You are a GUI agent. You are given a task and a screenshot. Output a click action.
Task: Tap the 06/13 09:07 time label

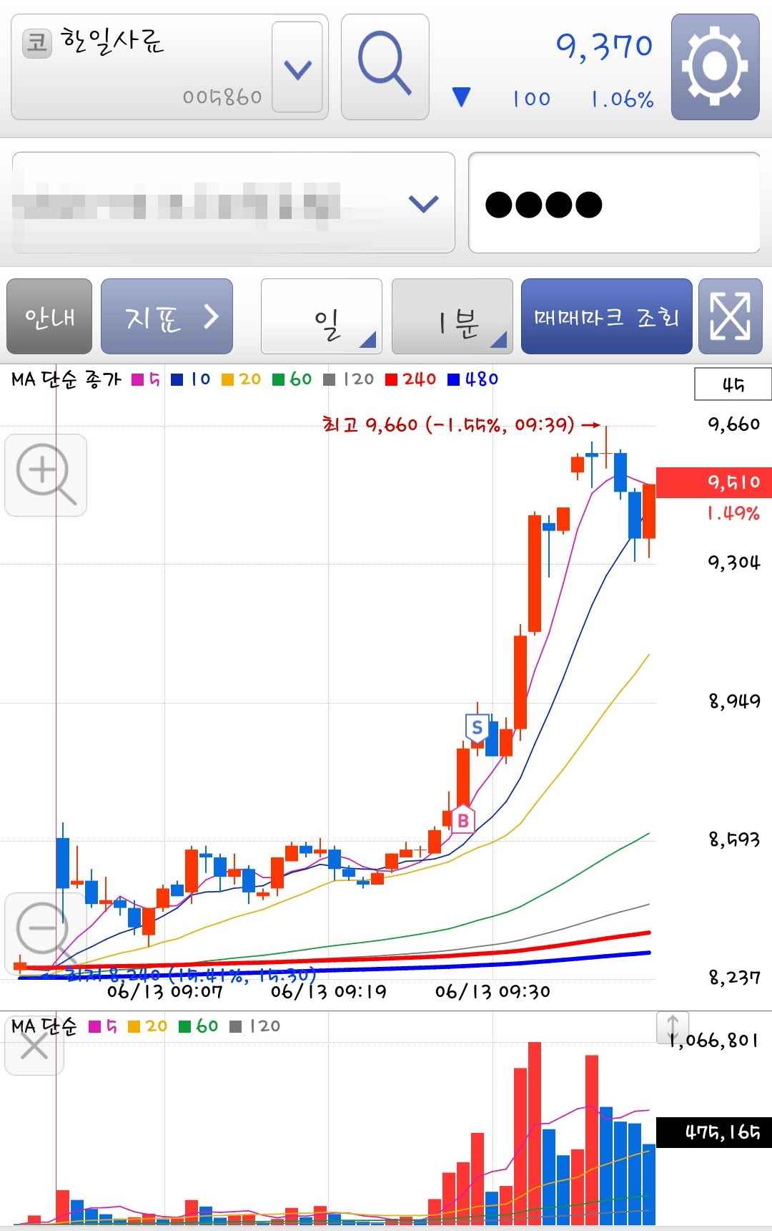point(165,992)
